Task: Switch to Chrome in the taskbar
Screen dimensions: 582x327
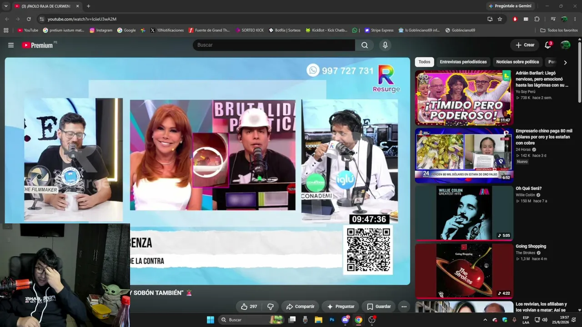Action: point(359,320)
